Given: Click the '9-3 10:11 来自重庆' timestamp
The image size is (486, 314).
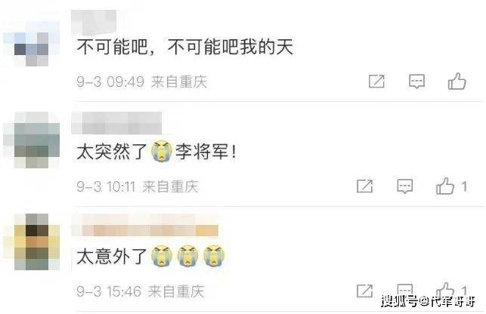Looking at the screenshot, I should click(138, 186).
